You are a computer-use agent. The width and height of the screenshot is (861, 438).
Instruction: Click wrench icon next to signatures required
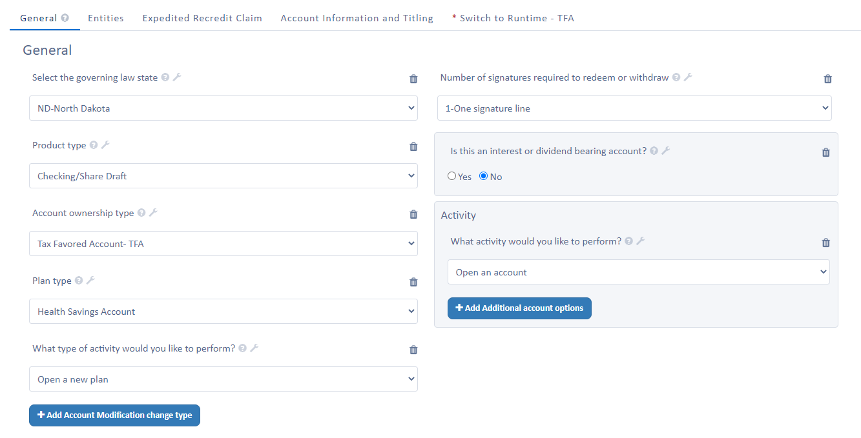[x=688, y=77]
